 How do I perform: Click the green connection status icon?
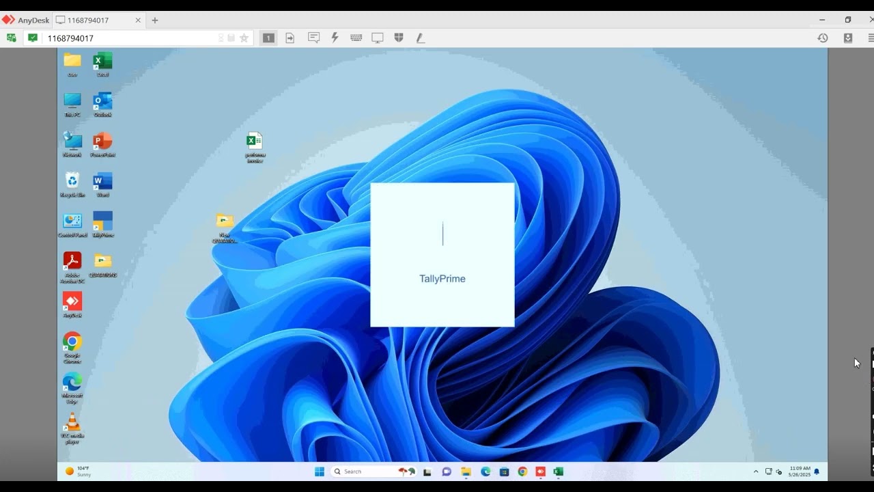[x=33, y=38]
